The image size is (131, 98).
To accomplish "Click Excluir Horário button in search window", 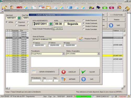I will (117, 15).
